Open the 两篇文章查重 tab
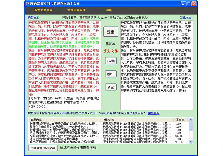Image resolution: width=223 pixels, height=156 pixels. [x=43, y=10]
